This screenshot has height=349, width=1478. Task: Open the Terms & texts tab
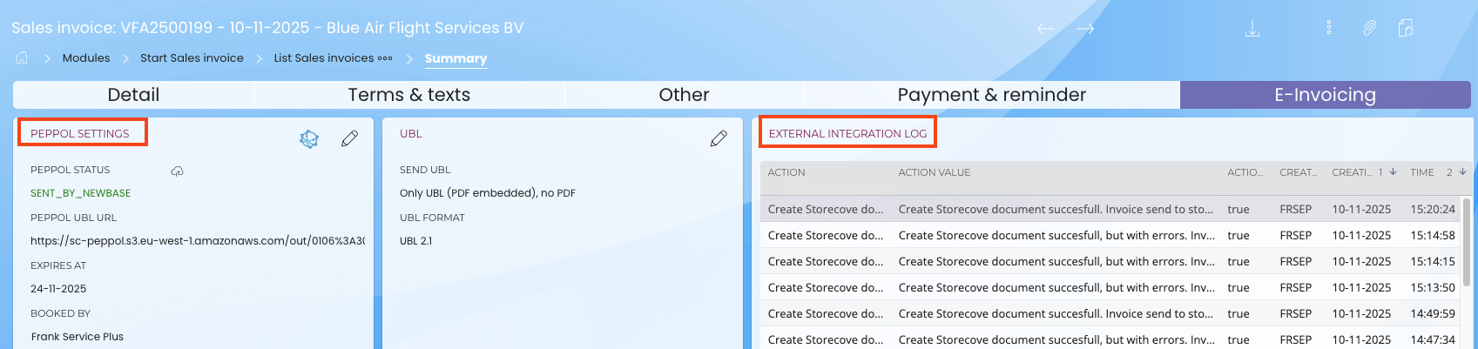tap(408, 95)
